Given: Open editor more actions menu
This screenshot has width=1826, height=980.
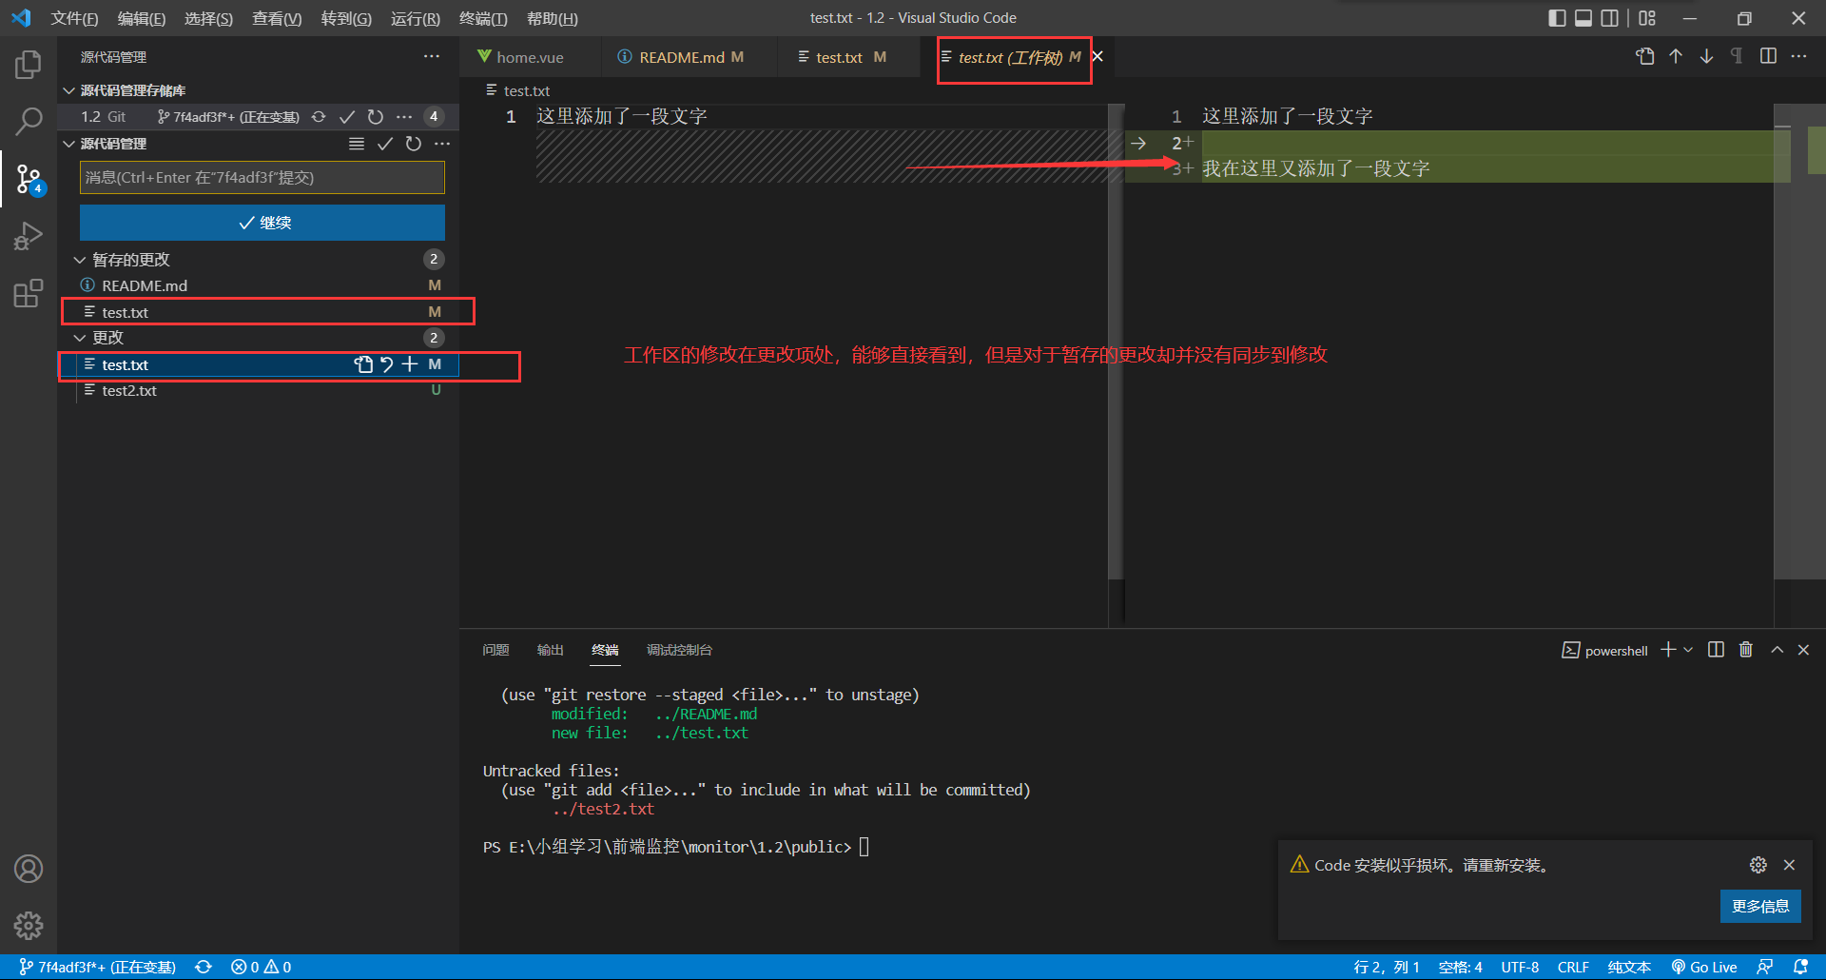Looking at the screenshot, I should [x=1798, y=57].
